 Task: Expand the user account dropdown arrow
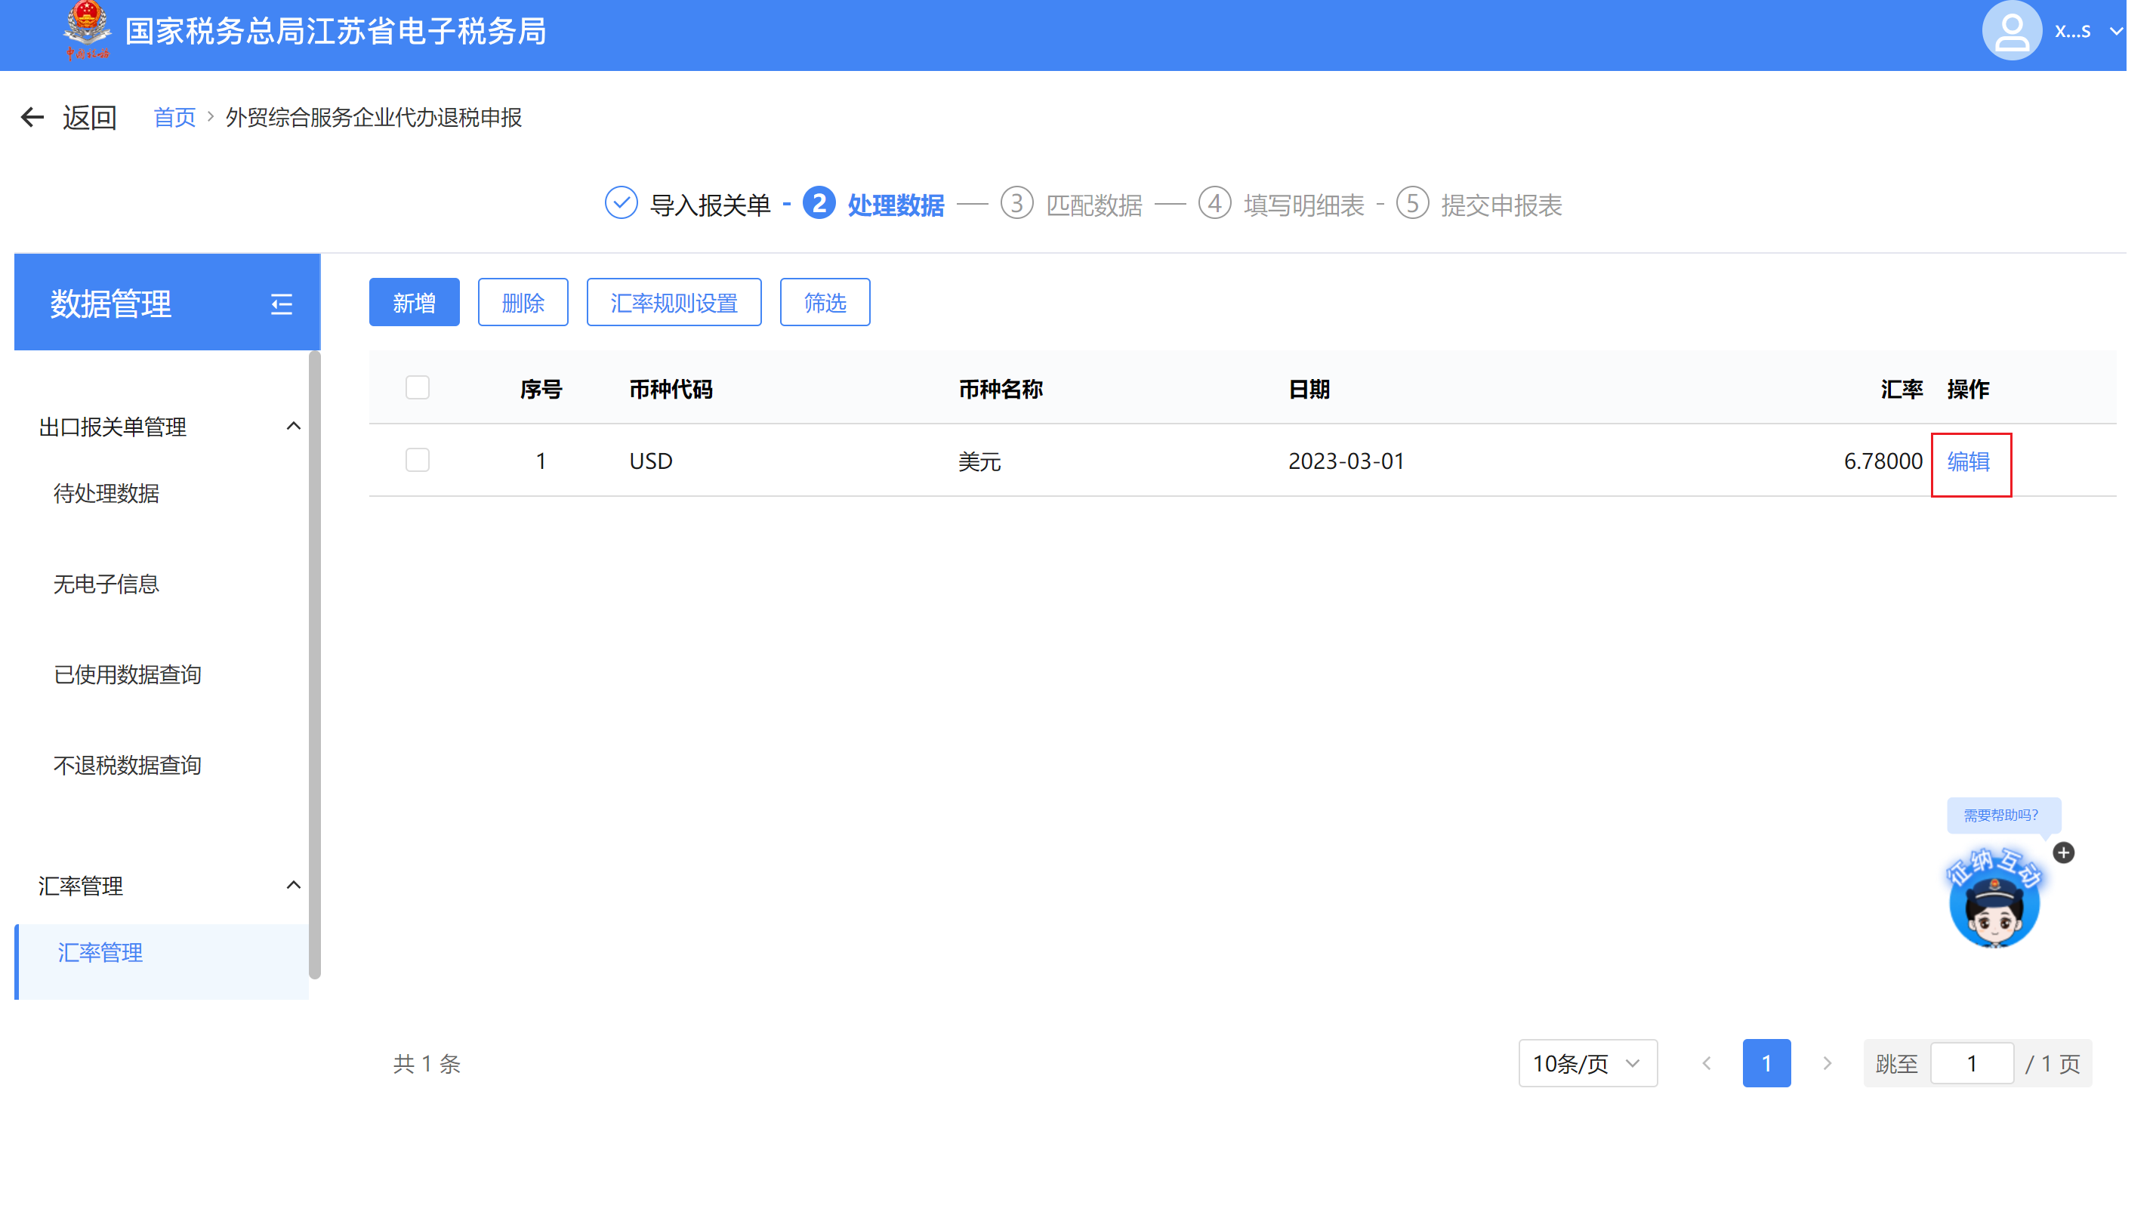(x=2116, y=31)
